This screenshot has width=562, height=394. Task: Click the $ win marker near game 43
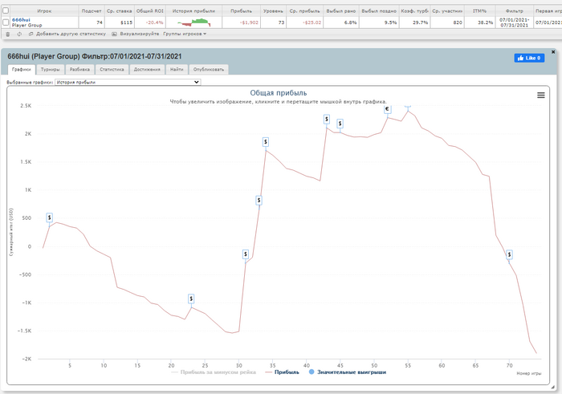point(327,119)
